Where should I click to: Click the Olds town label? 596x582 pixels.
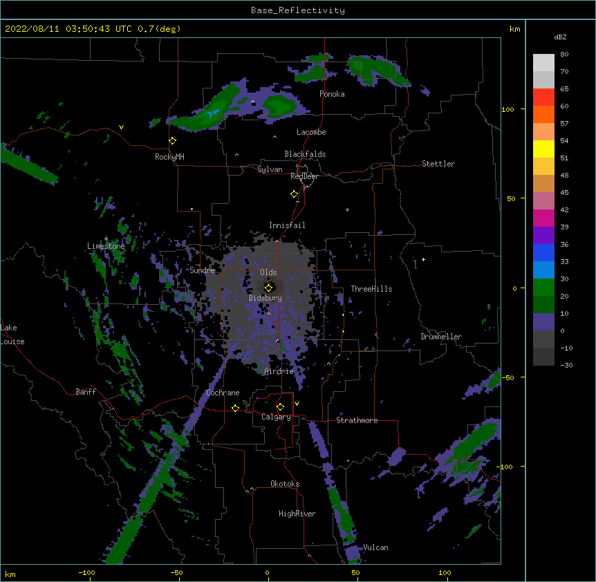[268, 272]
